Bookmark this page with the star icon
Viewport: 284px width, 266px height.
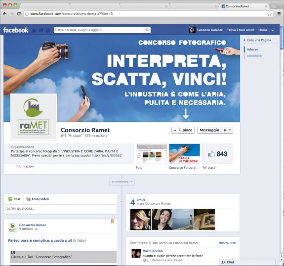click(x=270, y=14)
